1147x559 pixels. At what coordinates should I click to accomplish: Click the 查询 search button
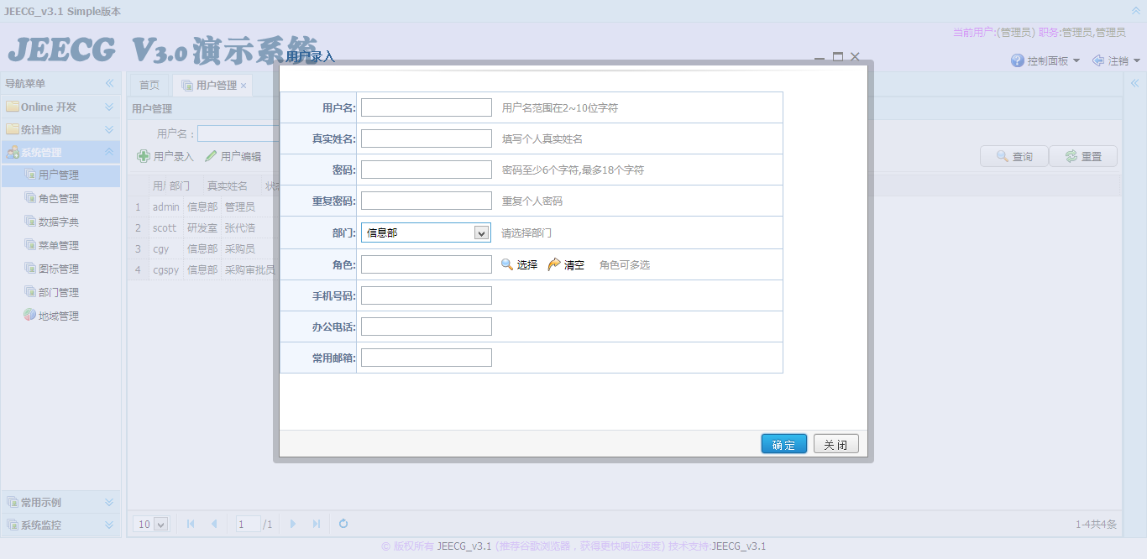pyautogui.click(x=1013, y=156)
